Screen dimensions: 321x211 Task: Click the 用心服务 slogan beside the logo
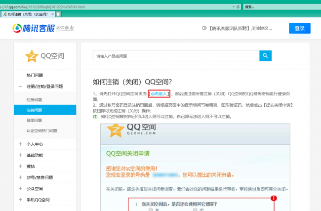click(65, 28)
